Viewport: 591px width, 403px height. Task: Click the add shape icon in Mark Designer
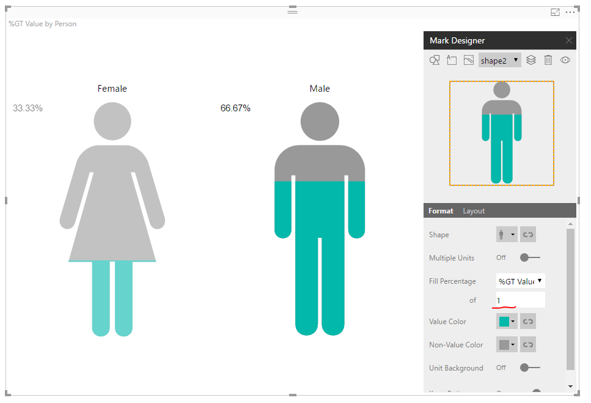click(435, 61)
